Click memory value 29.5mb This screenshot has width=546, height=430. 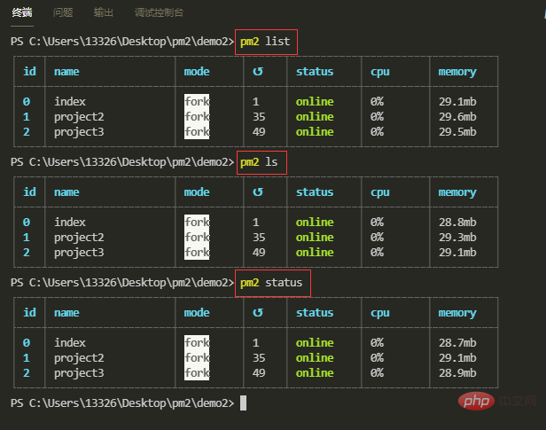tap(457, 132)
